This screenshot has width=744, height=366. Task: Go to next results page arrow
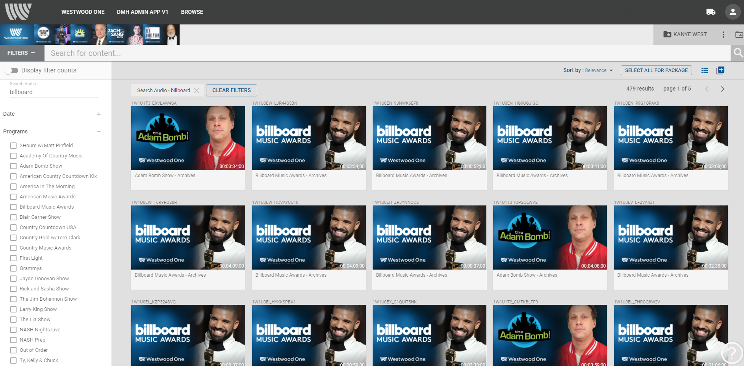(722, 89)
